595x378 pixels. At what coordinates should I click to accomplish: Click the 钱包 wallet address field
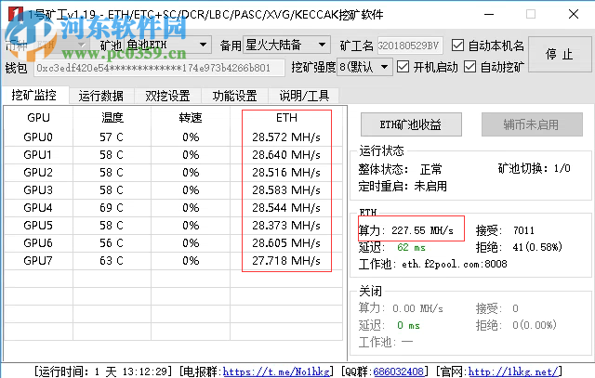[159, 68]
